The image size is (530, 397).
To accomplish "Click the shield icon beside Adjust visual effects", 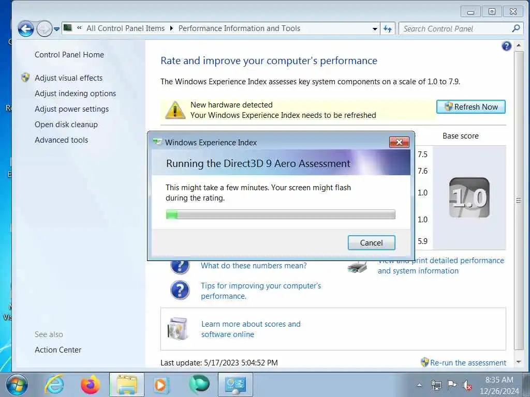I will (x=25, y=78).
